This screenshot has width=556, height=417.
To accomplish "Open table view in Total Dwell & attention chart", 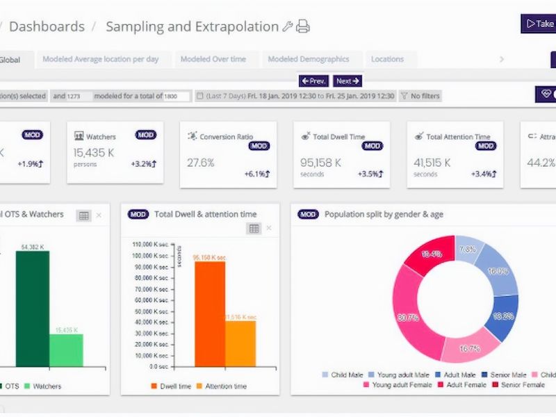I will coord(254,229).
